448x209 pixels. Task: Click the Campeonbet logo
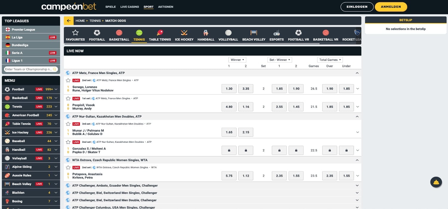(x=69, y=7)
